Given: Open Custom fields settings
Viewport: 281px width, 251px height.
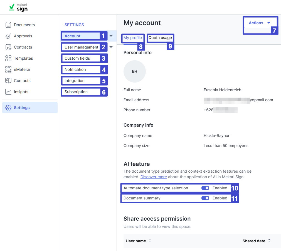Looking at the screenshot, I should (x=77, y=58).
